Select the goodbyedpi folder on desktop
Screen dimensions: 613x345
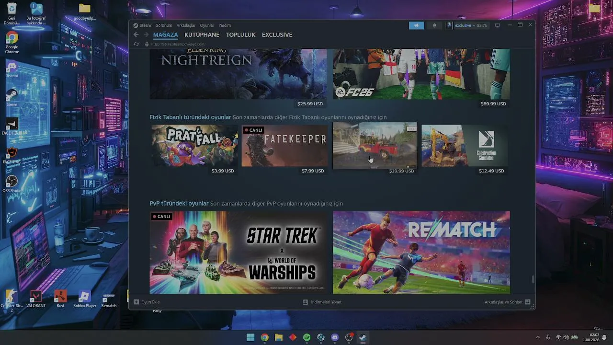pos(85,12)
